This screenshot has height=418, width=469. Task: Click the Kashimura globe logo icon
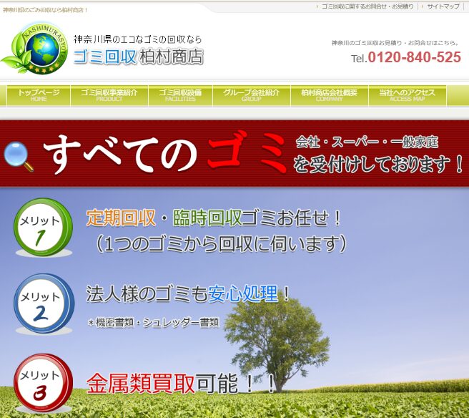coord(35,49)
